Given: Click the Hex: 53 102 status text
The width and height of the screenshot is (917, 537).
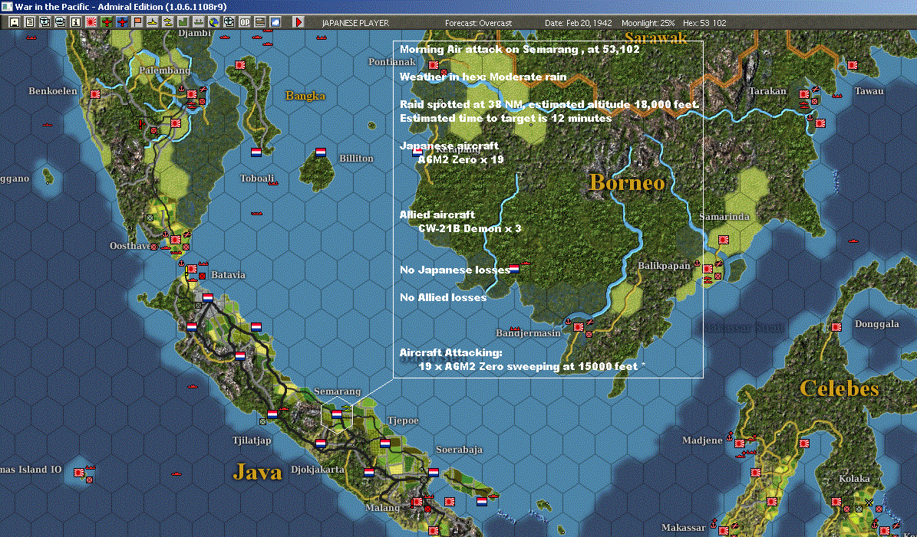Looking at the screenshot, I should click(x=704, y=23).
